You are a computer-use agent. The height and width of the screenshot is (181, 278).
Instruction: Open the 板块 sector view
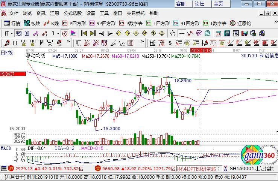pos(32,23)
